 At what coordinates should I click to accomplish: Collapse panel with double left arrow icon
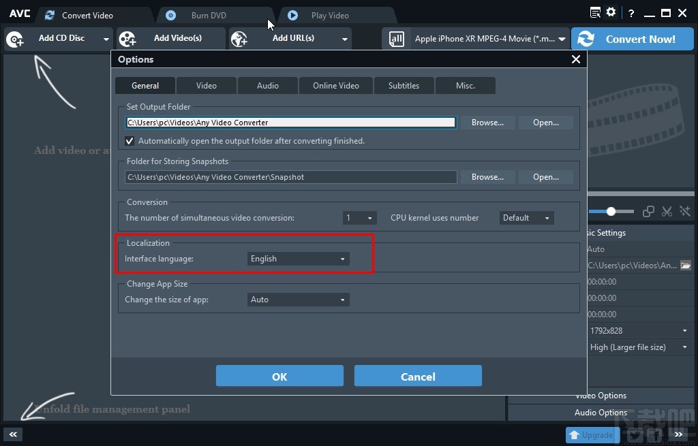coord(13,434)
